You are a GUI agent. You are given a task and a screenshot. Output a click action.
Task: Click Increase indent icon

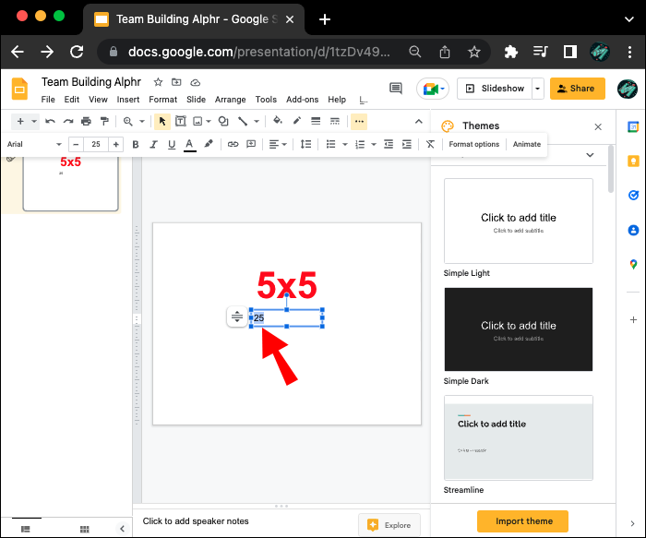pyautogui.click(x=407, y=144)
